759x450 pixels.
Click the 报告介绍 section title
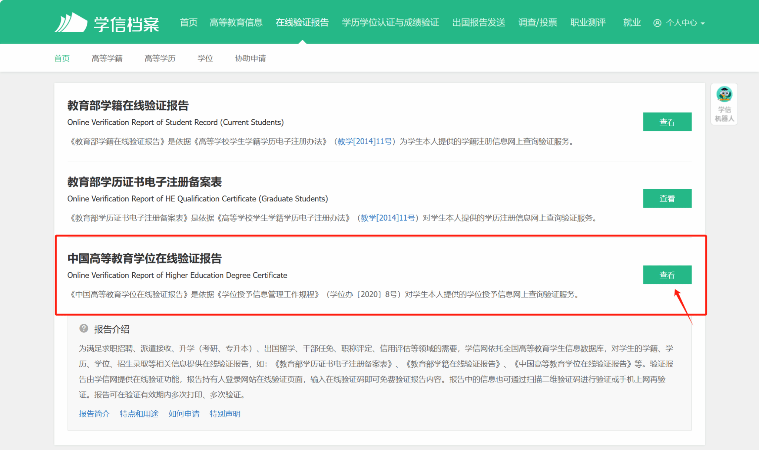tap(112, 329)
